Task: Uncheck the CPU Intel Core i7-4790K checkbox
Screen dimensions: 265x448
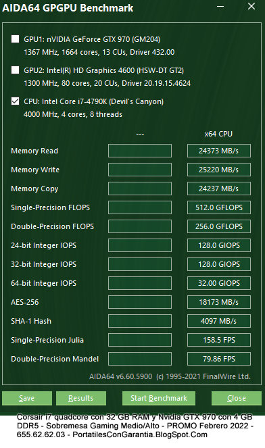Action: pyautogui.click(x=15, y=101)
